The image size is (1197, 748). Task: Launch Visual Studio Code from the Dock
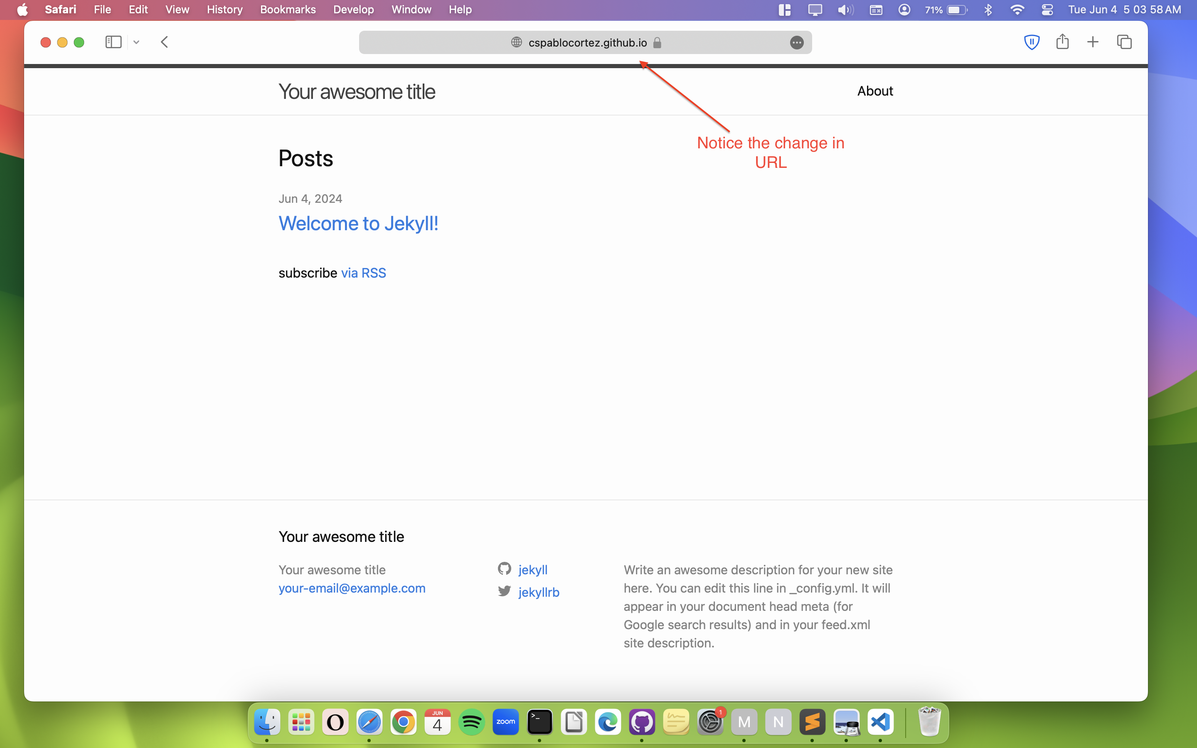point(880,722)
